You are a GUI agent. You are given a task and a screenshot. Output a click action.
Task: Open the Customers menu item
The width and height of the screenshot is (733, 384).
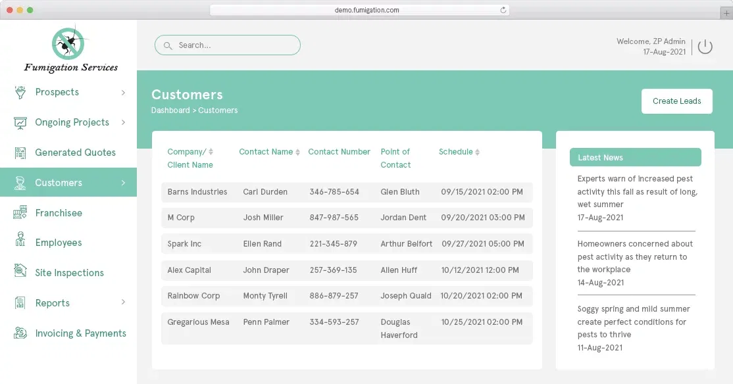59,182
